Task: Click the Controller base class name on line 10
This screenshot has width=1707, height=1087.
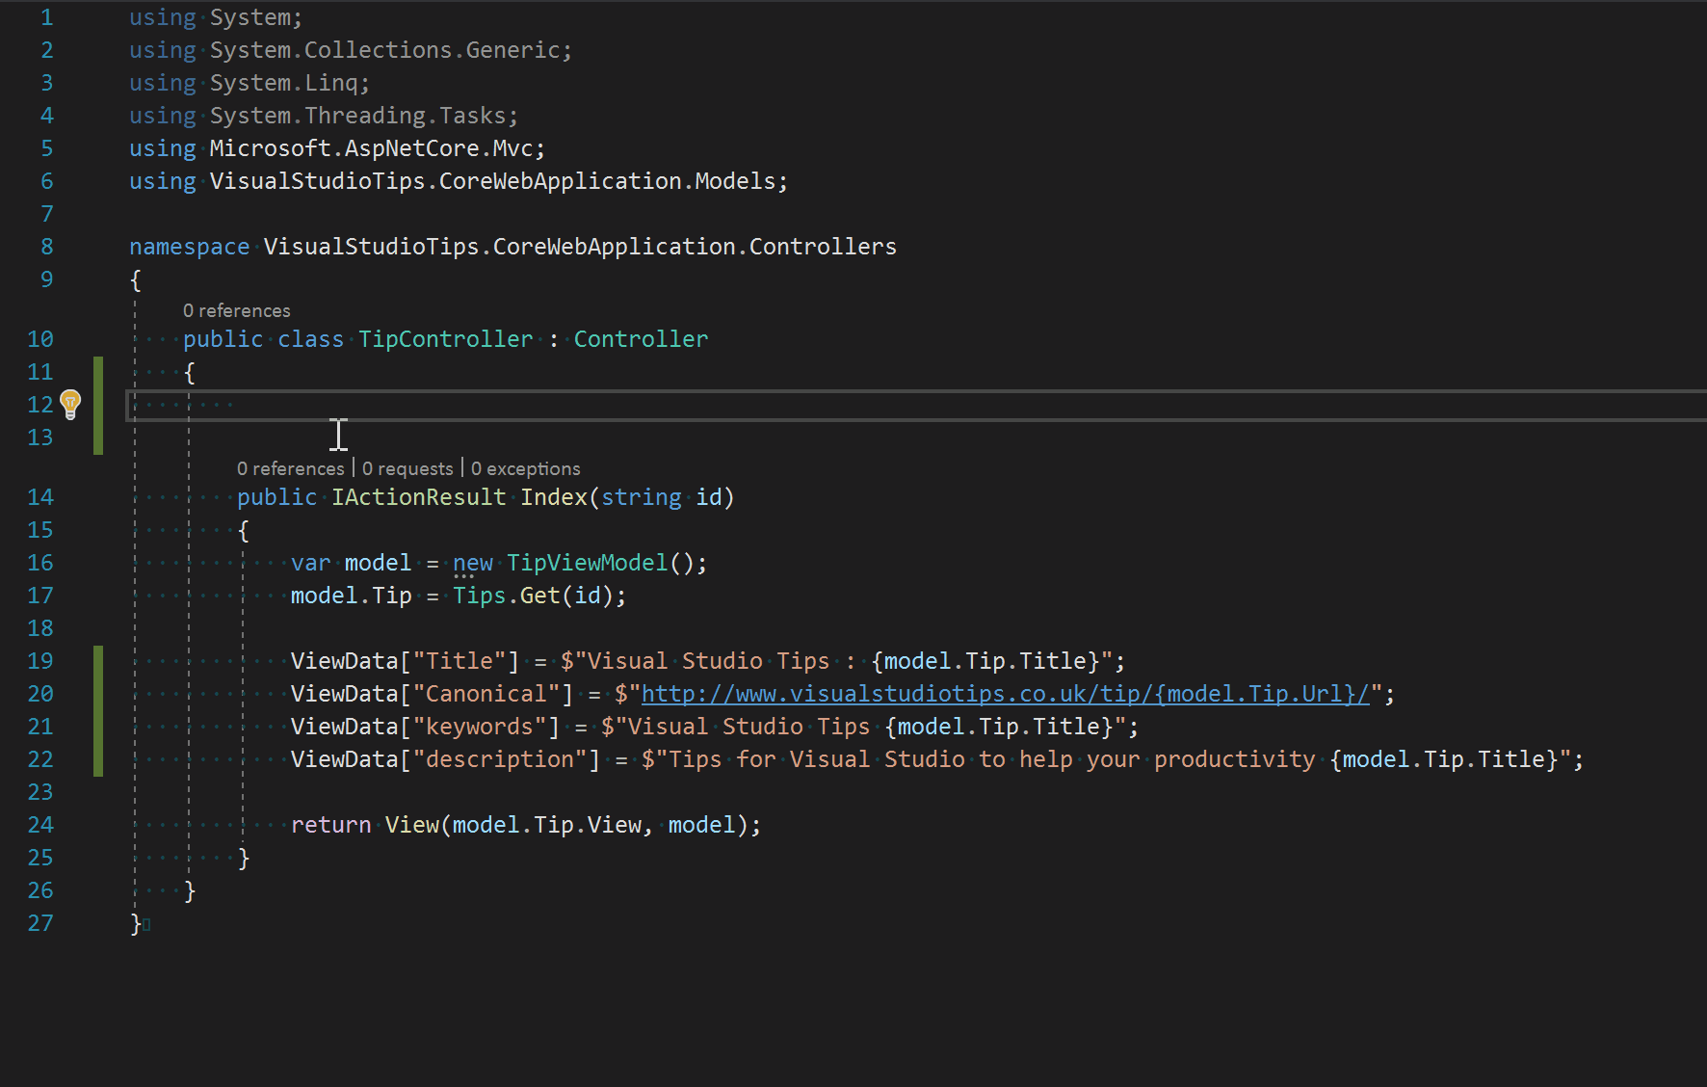Action: [x=641, y=338]
